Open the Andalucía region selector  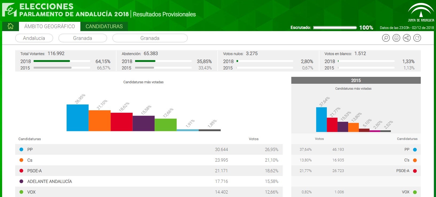point(34,38)
